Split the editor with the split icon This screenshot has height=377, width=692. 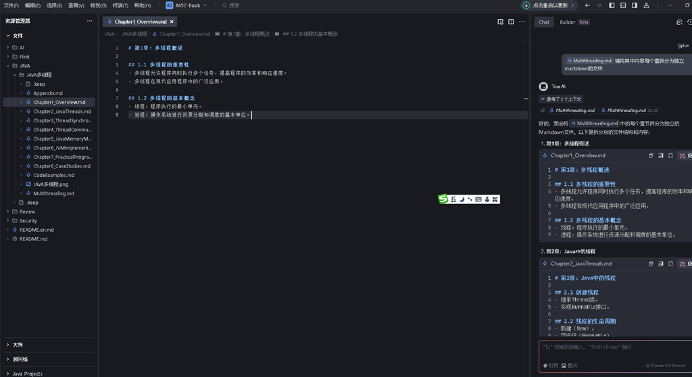(511, 22)
